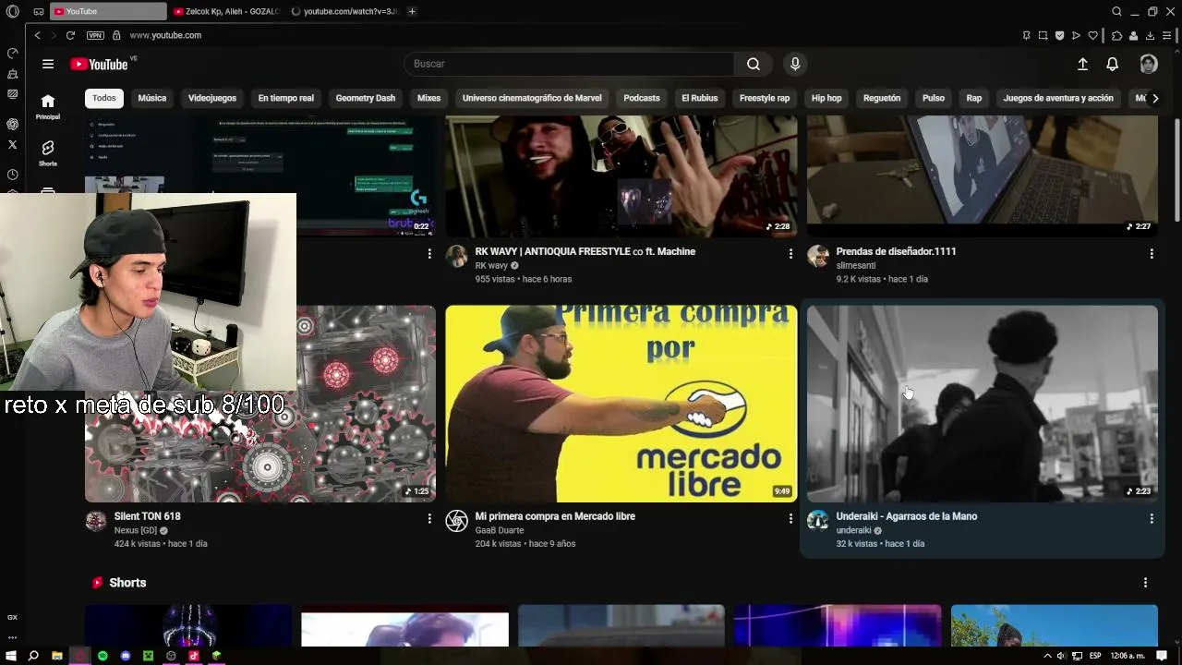
Task: Open the YouTube guide hamburger menu
Action: point(48,64)
